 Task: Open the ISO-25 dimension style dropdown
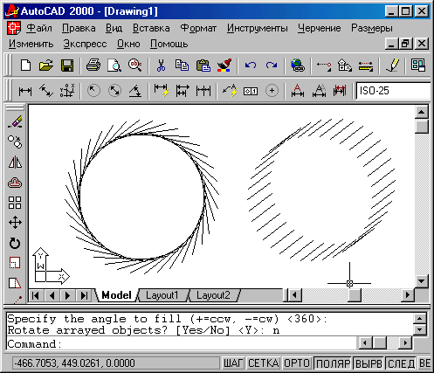click(x=394, y=91)
